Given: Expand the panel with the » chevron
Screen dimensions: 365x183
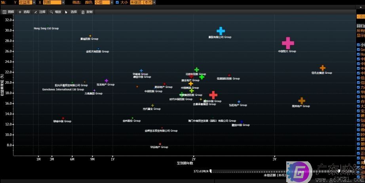Looking at the screenshot, I should click(x=361, y=7).
